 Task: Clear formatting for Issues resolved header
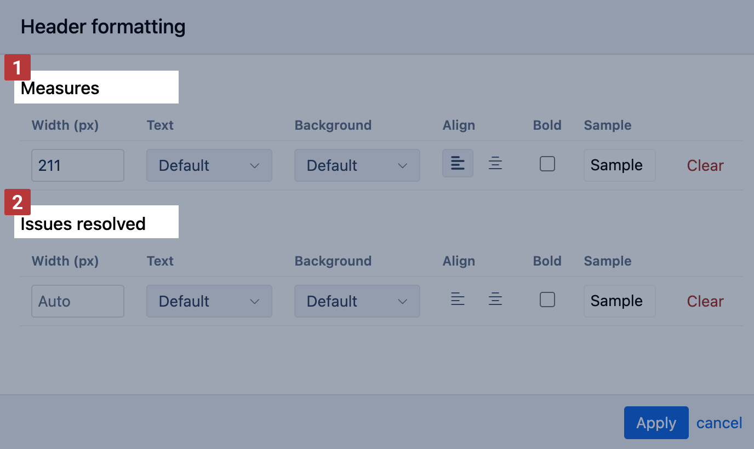coord(705,301)
